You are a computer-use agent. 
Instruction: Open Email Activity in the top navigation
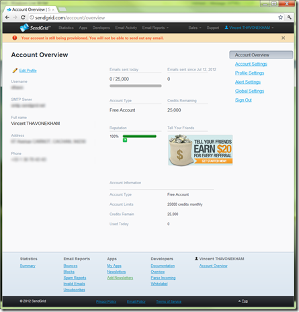(126, 28)
